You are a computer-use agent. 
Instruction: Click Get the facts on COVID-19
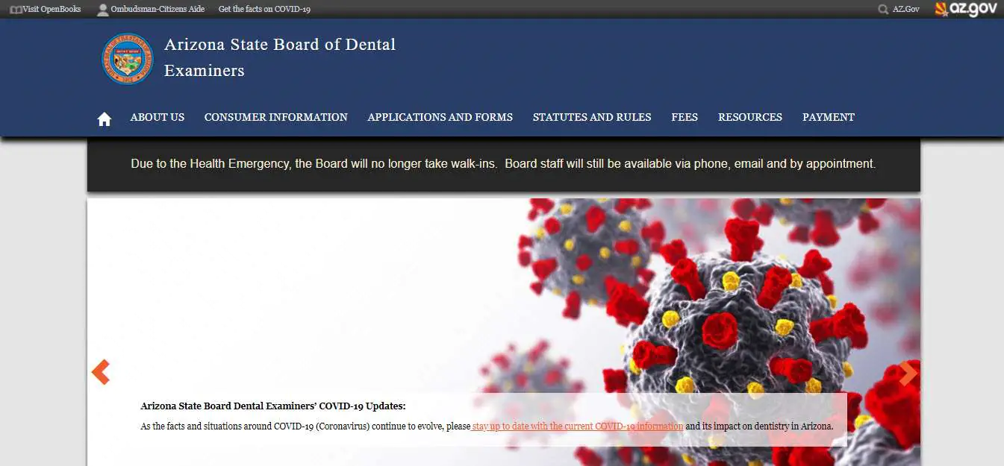pos(264,10)
